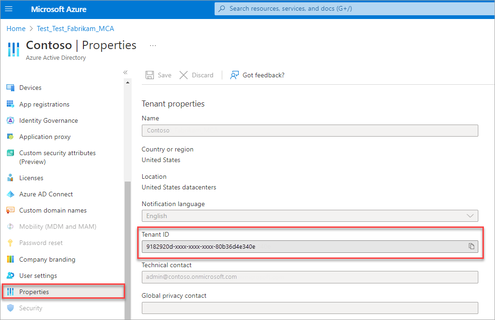This screenshot has height=320, width=495.
Task: Open Test_Test_Fabrikam_MCA breadcrumb link
Action: click(76, 29)
